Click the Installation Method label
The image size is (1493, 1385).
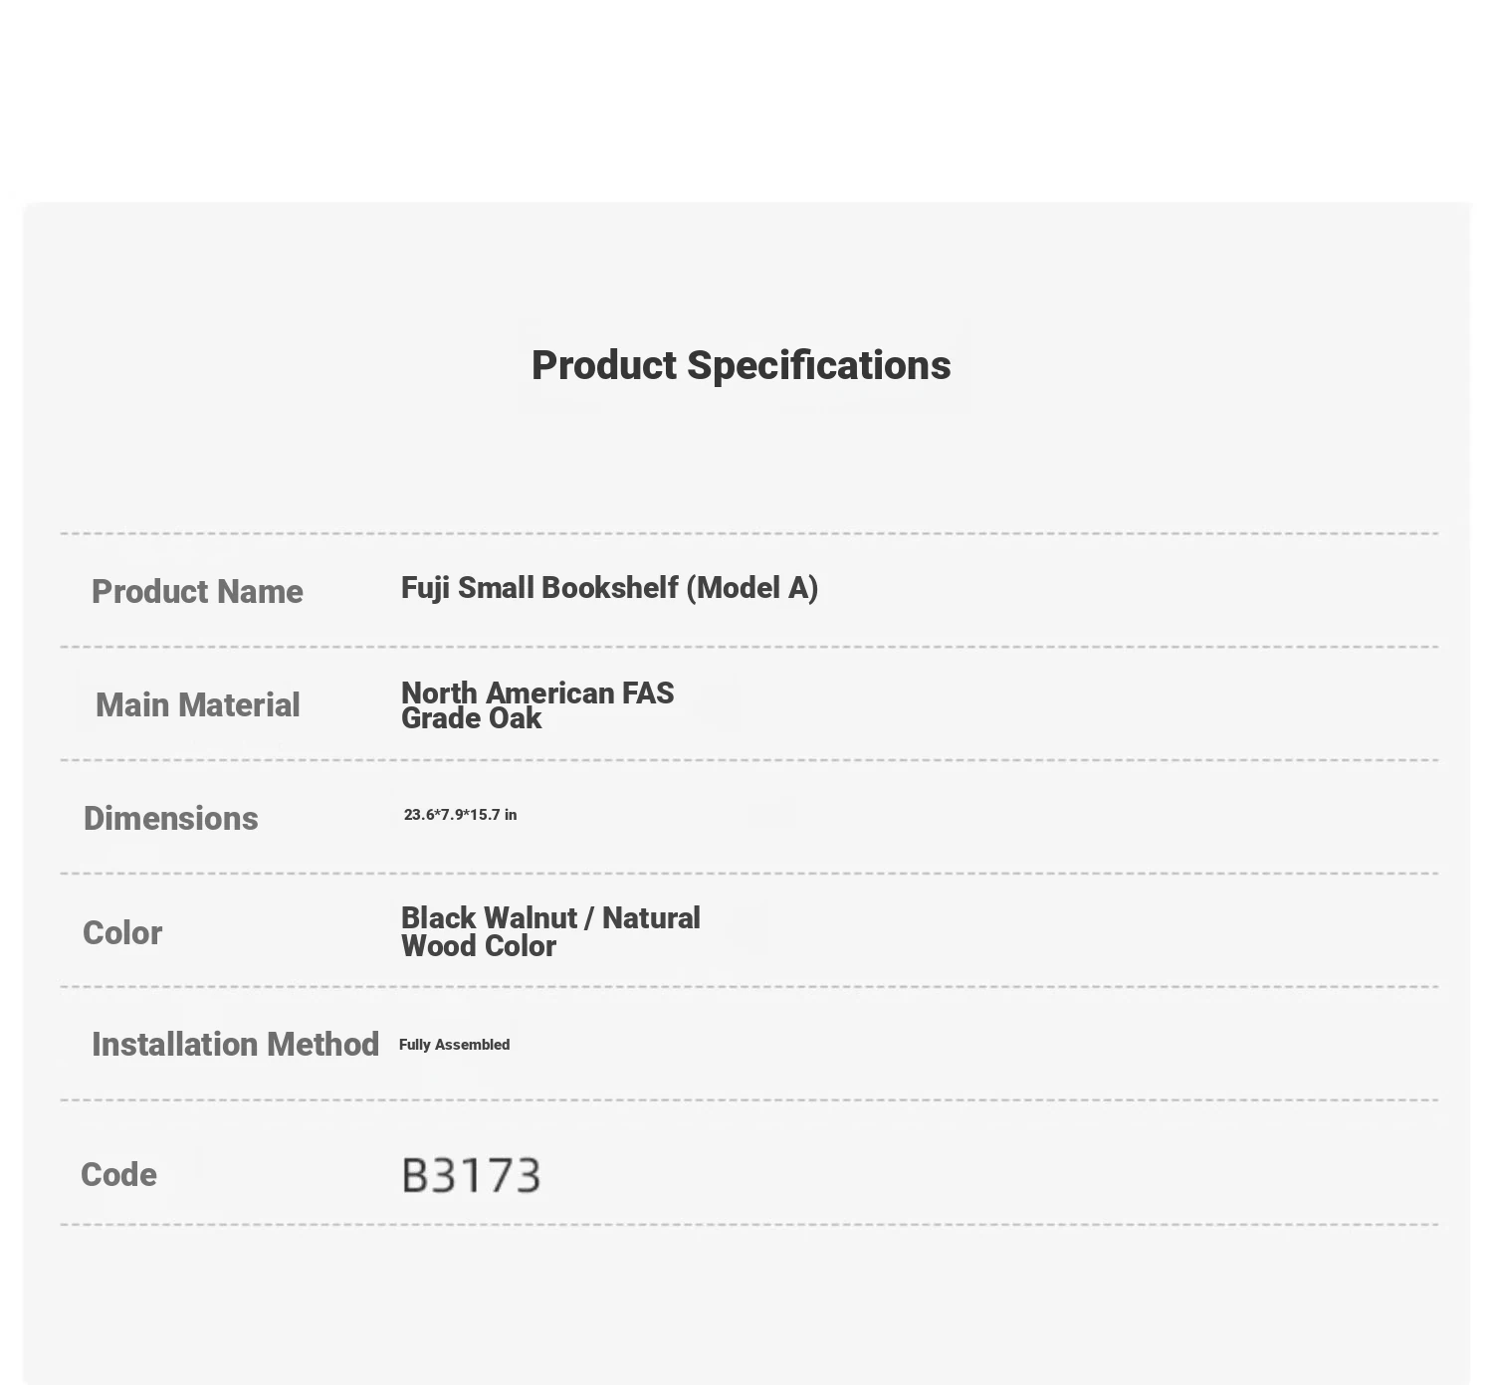tap(235, 1044)
